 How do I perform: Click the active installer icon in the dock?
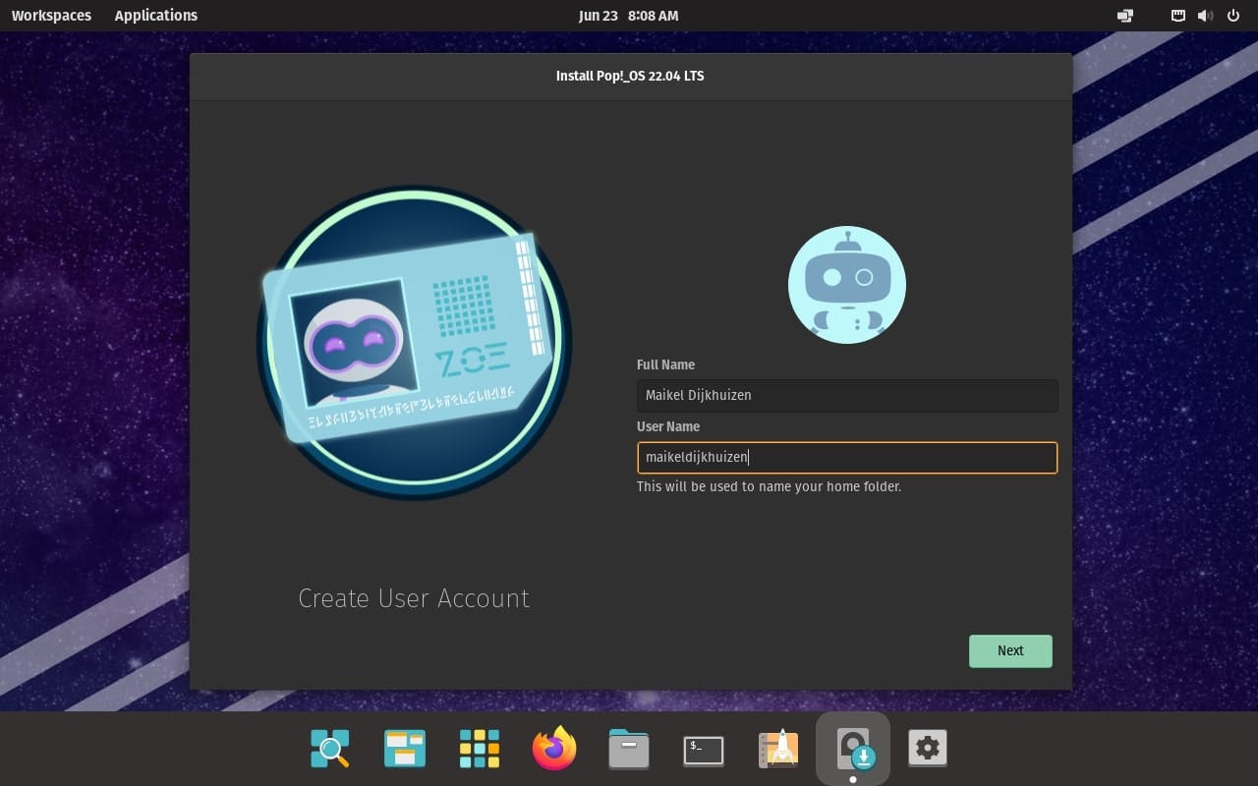tap(852, 748)
